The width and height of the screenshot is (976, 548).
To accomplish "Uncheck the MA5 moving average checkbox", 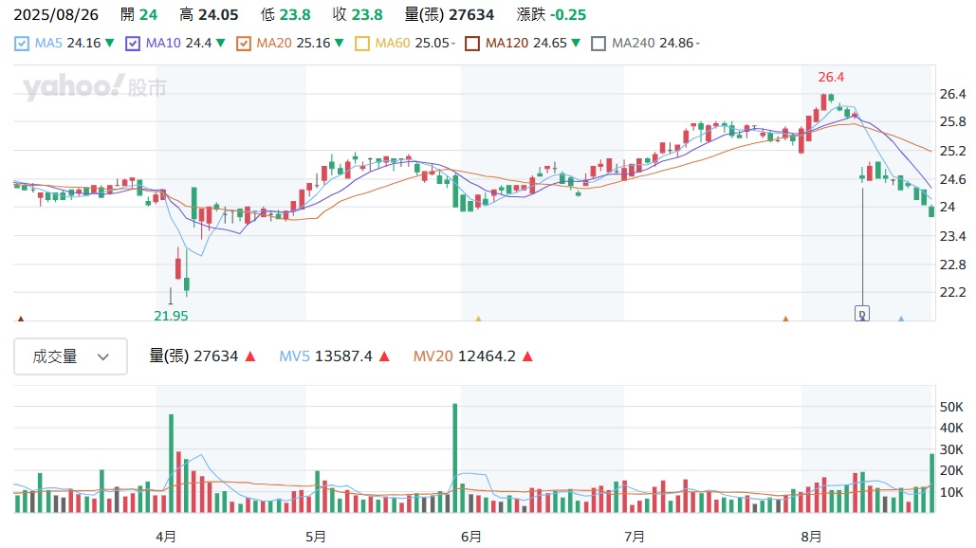I will [x=22, y=43].
